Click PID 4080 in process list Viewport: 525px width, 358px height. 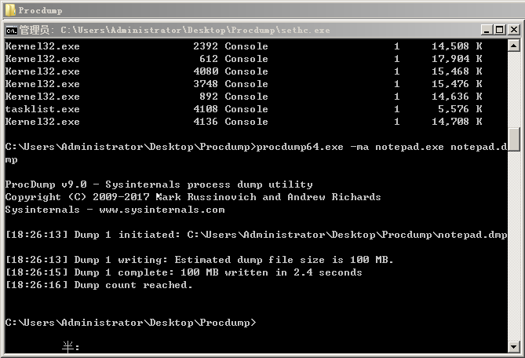coord(206,71)
